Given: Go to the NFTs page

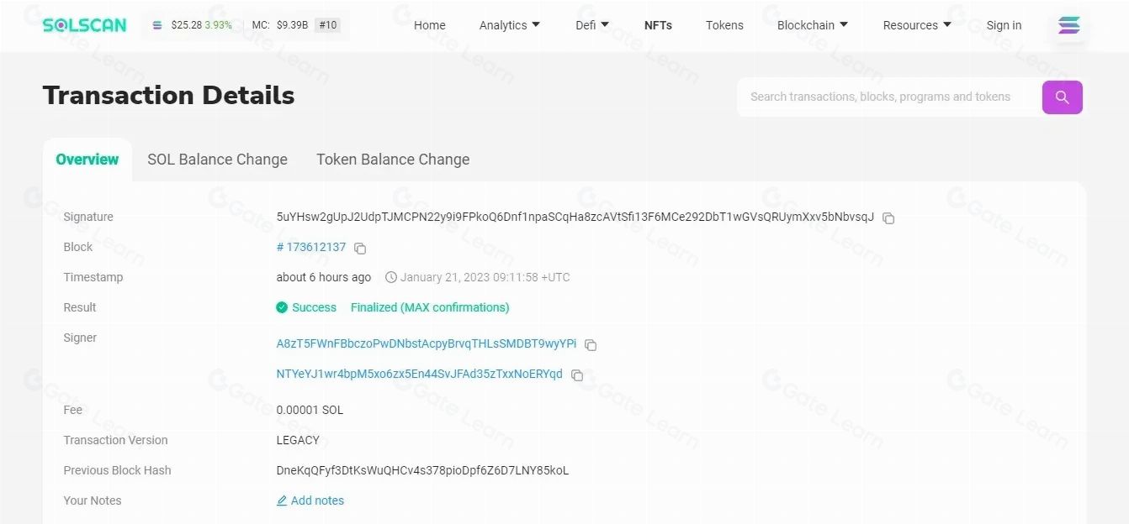Looking at the screenshot, I should pyautogui.click(x=658, y=25).
